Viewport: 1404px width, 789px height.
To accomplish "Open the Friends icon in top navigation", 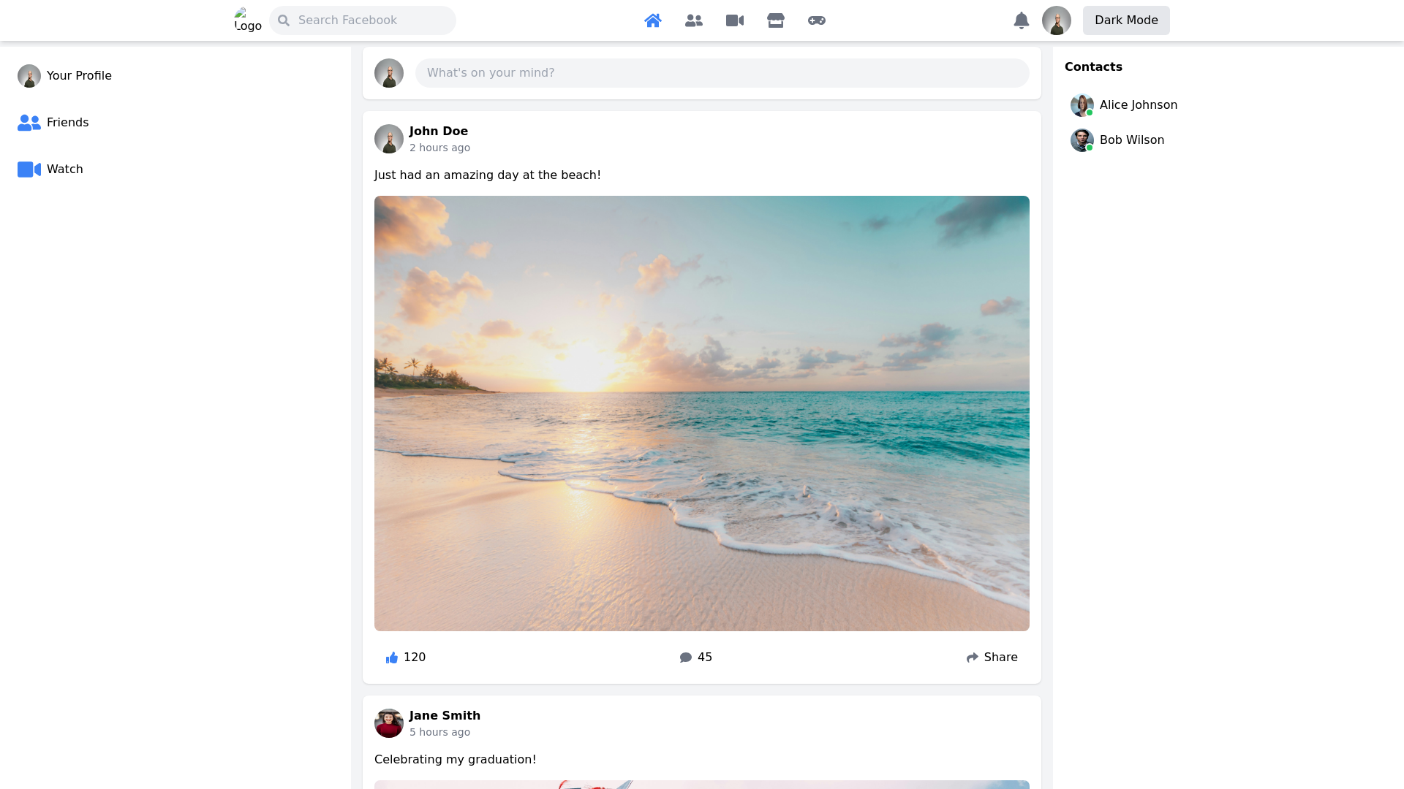I will [694, 20].
